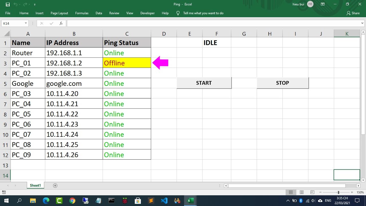Image resolution: width=366 pixels, height=206 pixels.
Task: Click the Tell me search box
Action: 203,13
